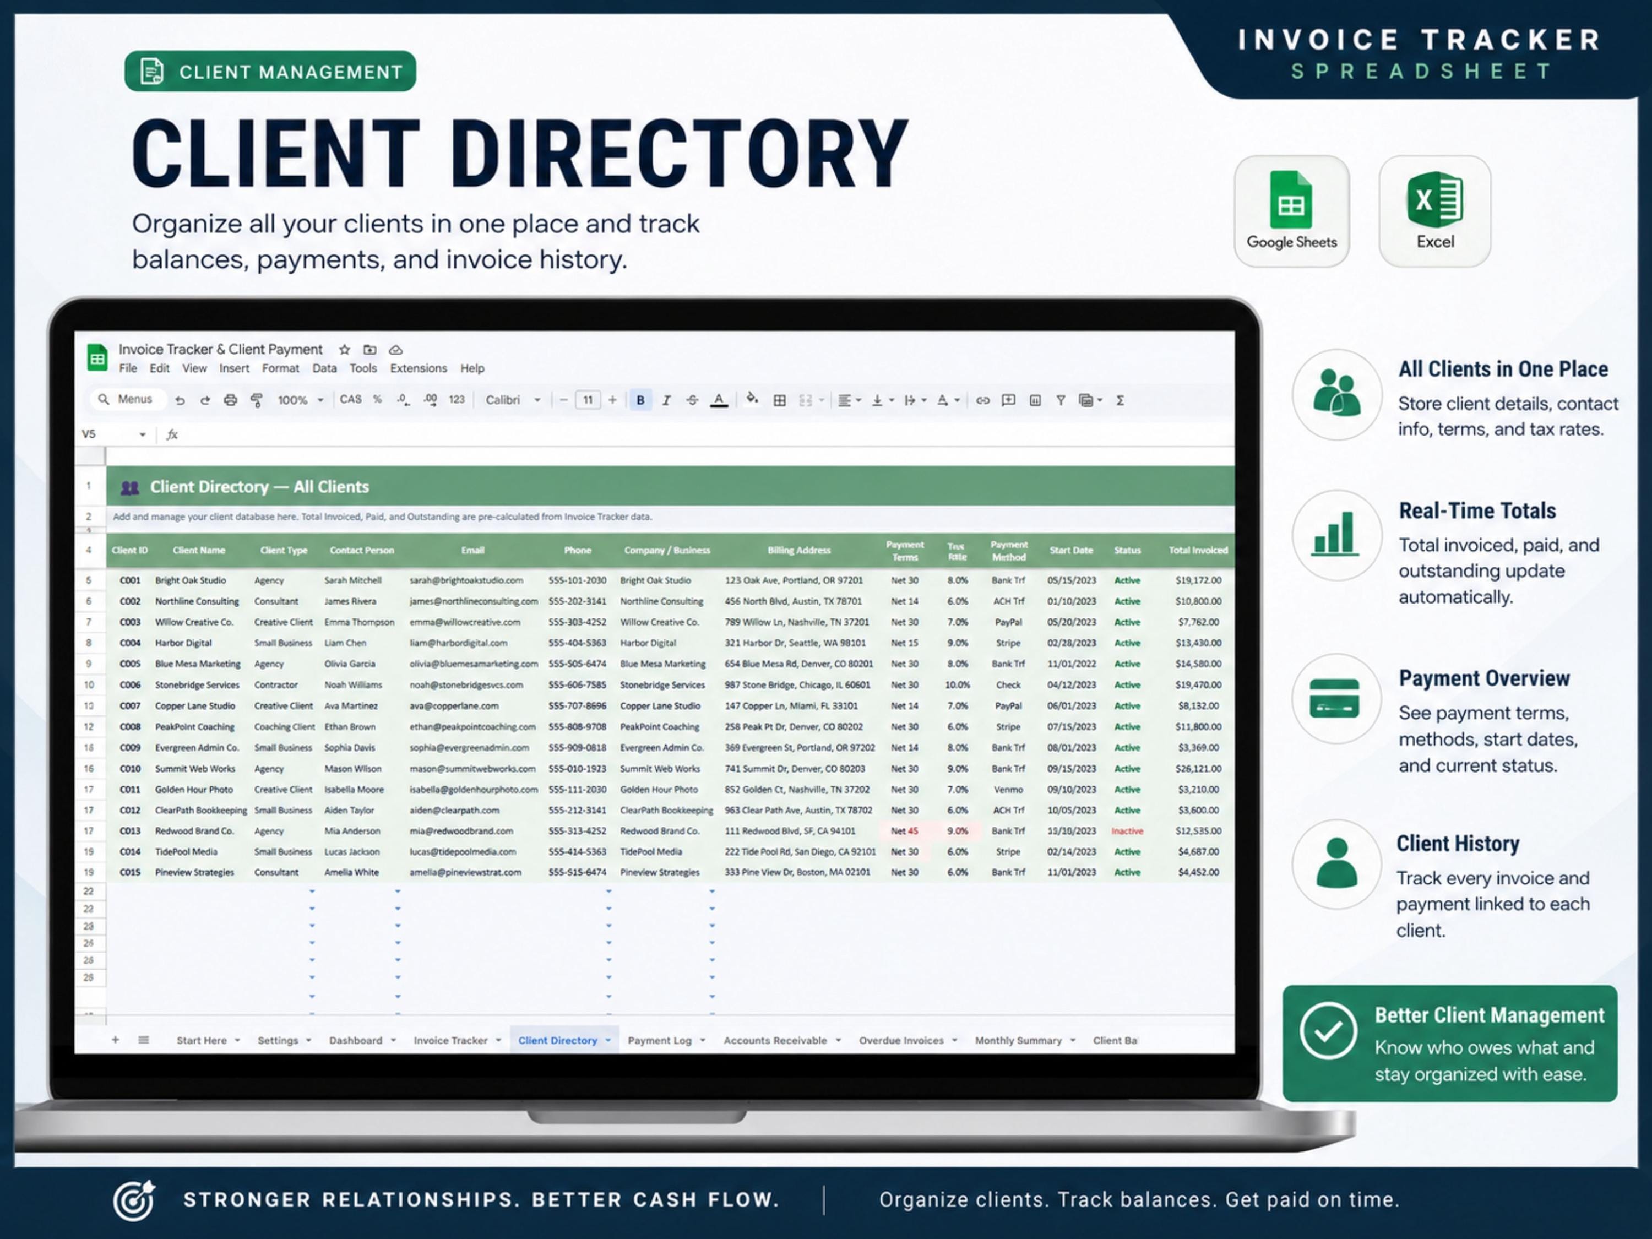Click the undo arrow in the toolbar

[180, 400]
